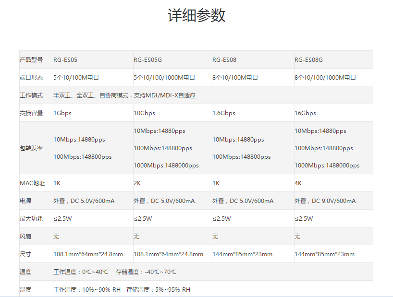
Task: Select the MAC地址 row label
Action: tap(32, 183)
